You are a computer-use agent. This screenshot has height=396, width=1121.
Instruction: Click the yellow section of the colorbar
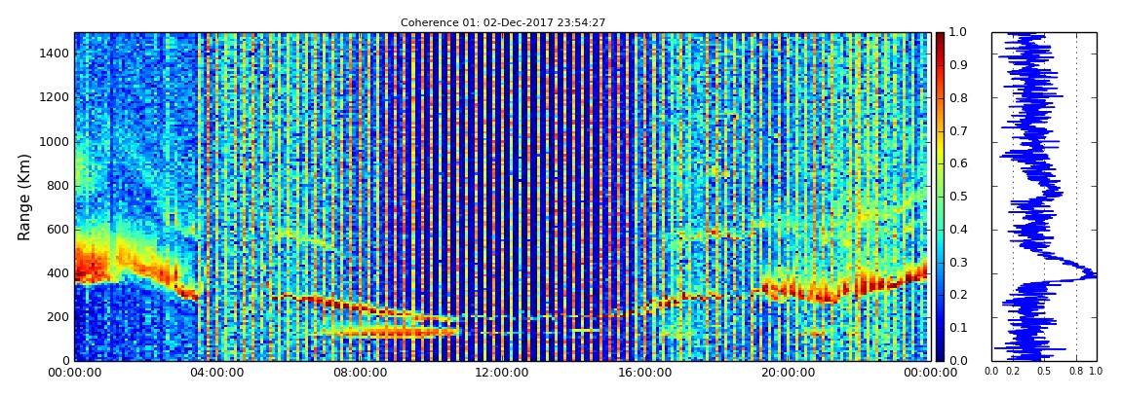click(x=940, y=150)
